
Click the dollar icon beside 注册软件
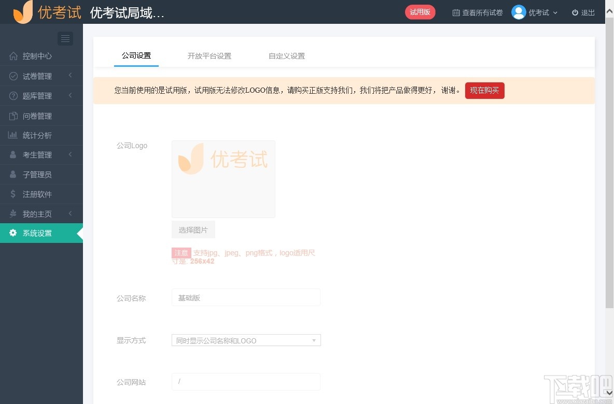pyautogui.click(x=13, y=194)
